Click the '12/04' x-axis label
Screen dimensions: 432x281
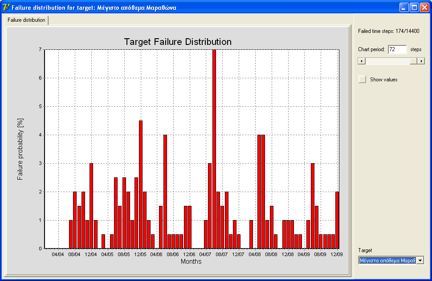(91, 254)
